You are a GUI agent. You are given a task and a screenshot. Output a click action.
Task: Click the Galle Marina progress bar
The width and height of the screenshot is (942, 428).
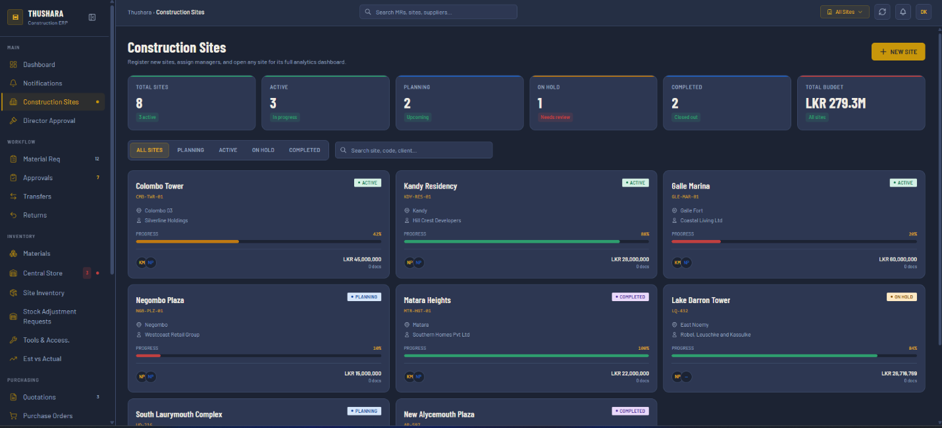tap(794, 241)
